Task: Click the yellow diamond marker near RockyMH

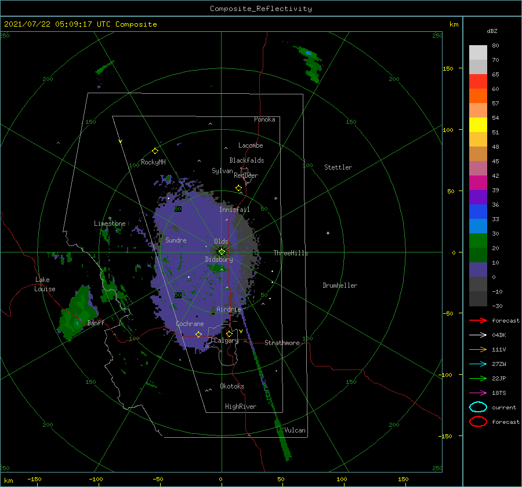Action: (x=155, y=151)
